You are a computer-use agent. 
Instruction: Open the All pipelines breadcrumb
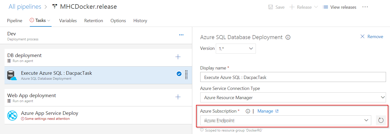coord(25,7)
